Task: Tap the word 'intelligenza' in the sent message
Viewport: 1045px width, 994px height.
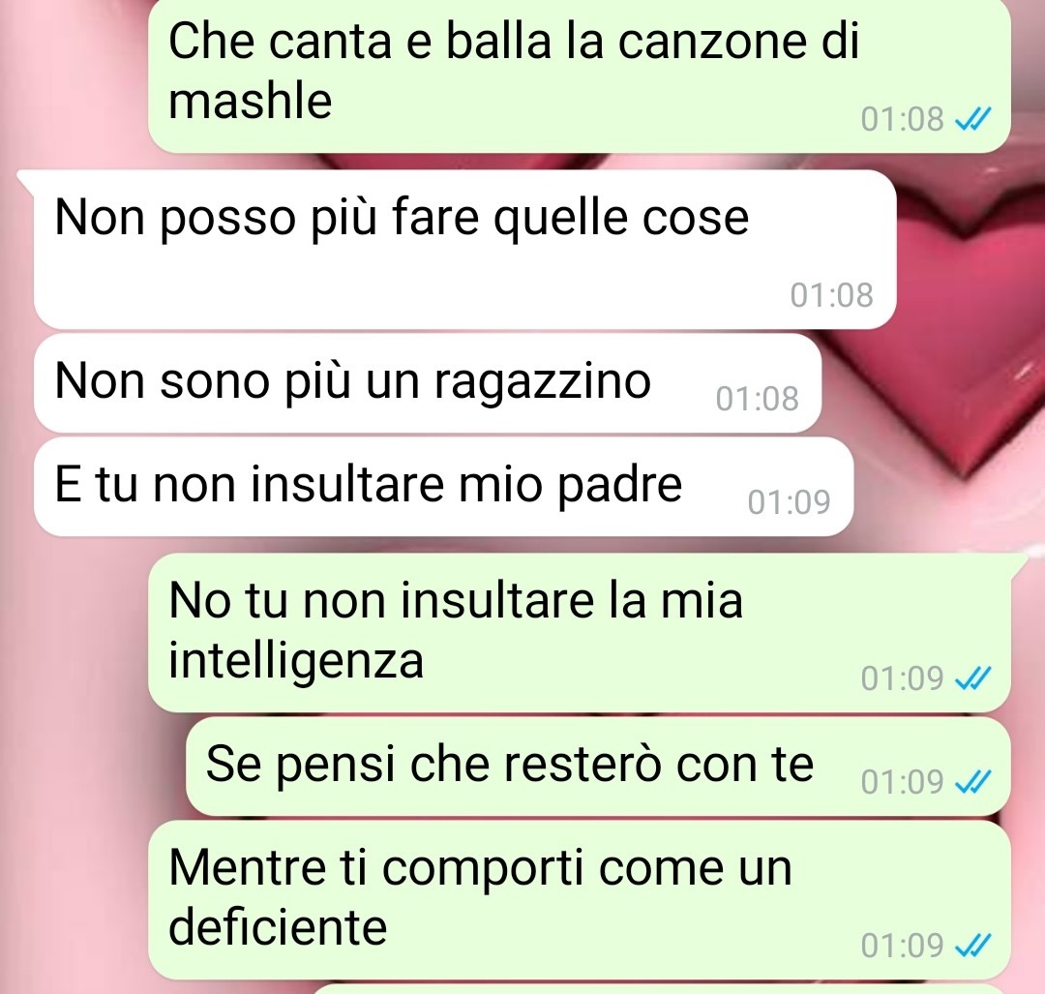Action: 296,661
